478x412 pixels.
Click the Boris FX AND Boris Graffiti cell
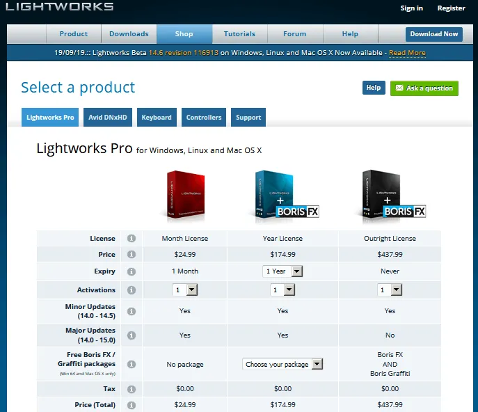tap(390, 364)
